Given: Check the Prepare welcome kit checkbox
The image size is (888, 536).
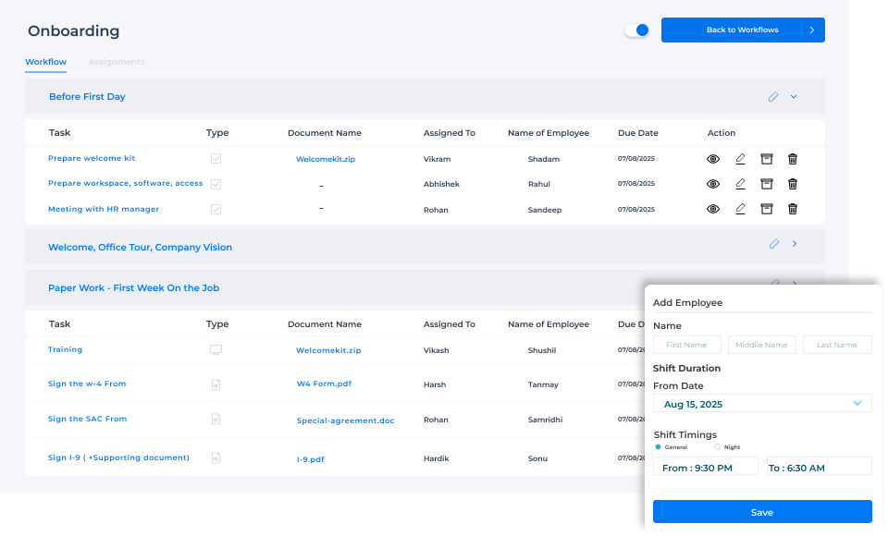Looking at the screenshot, I should tap(216, 158).
